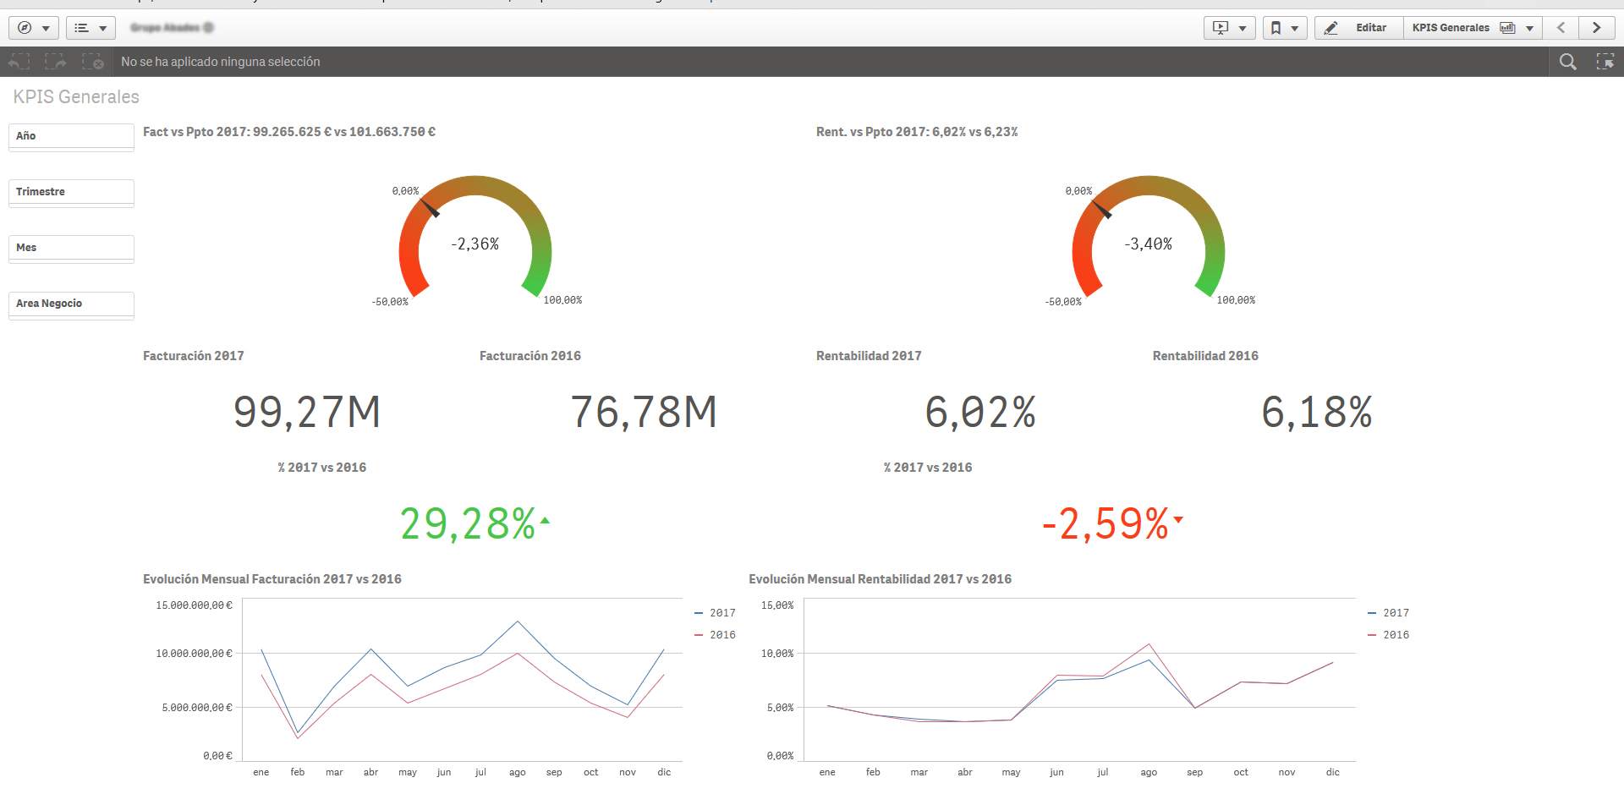The width and height of the screenshot is (1624, 794).
Task: Go to the next sheet
Action: coord(1596,28)
